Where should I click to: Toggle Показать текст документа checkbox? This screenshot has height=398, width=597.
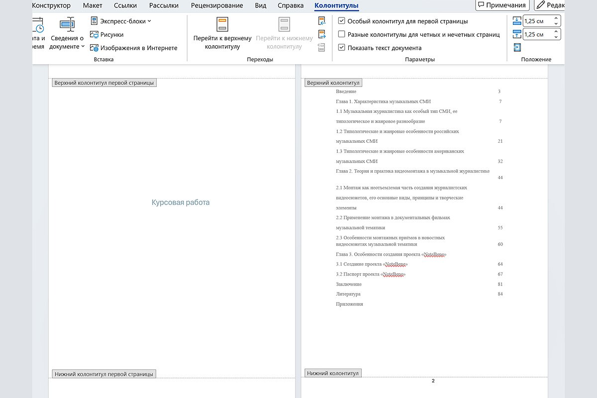(341, 48)
